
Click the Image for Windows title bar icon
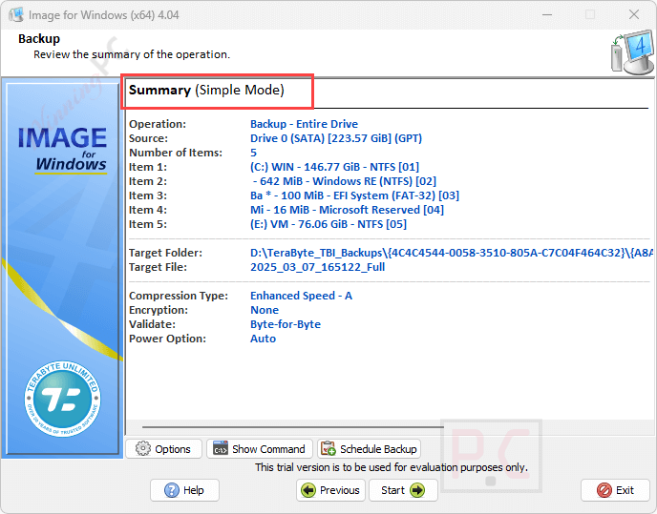[16, 14]
